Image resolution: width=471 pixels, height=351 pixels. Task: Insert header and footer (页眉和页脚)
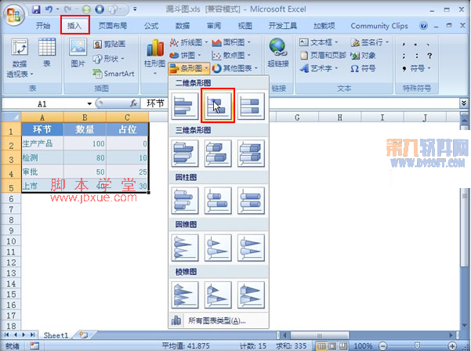(323, 56)
